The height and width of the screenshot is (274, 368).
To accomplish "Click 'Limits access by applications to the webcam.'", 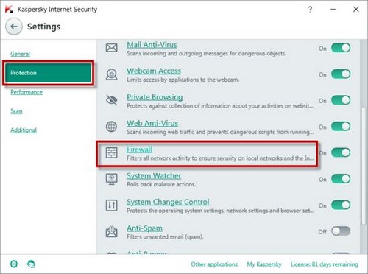I will pyautogui.click(x=183, y=80).
